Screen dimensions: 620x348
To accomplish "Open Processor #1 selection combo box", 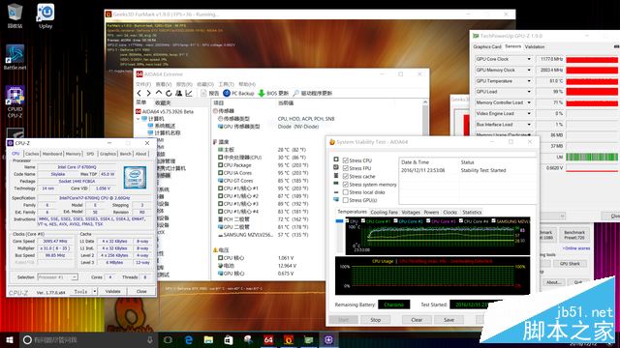I will (x=57, y=277).
